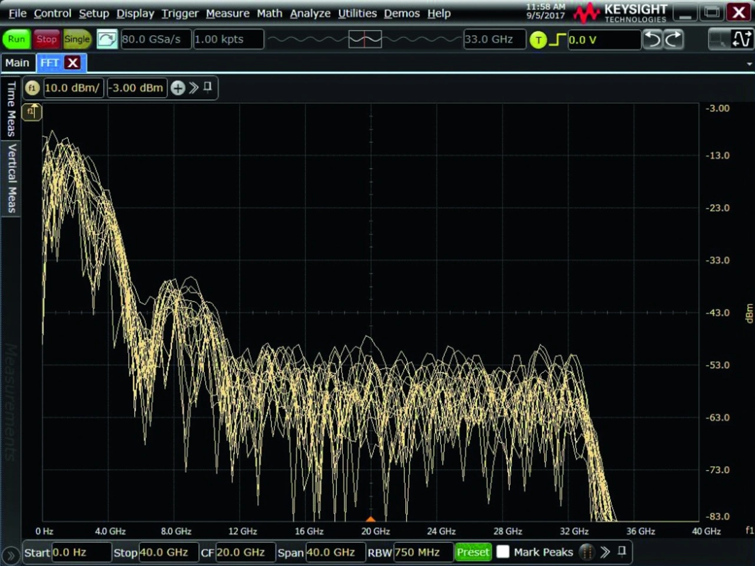Open the Math menu
The image size is (755, 566).
(270, 13)
